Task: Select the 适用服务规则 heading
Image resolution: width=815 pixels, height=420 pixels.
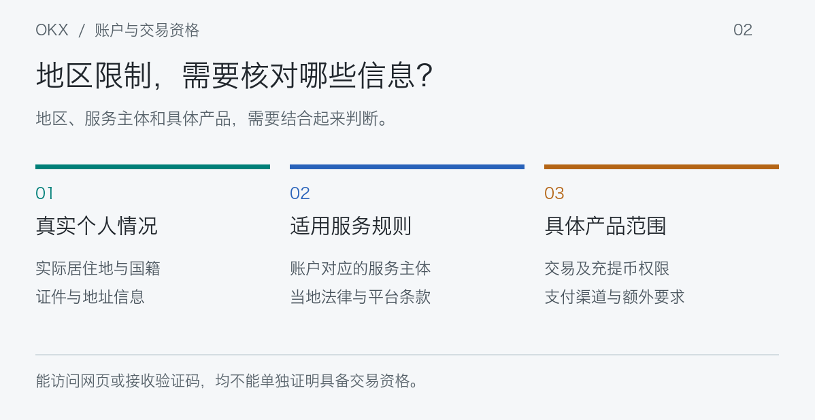Action: point(351,226)
